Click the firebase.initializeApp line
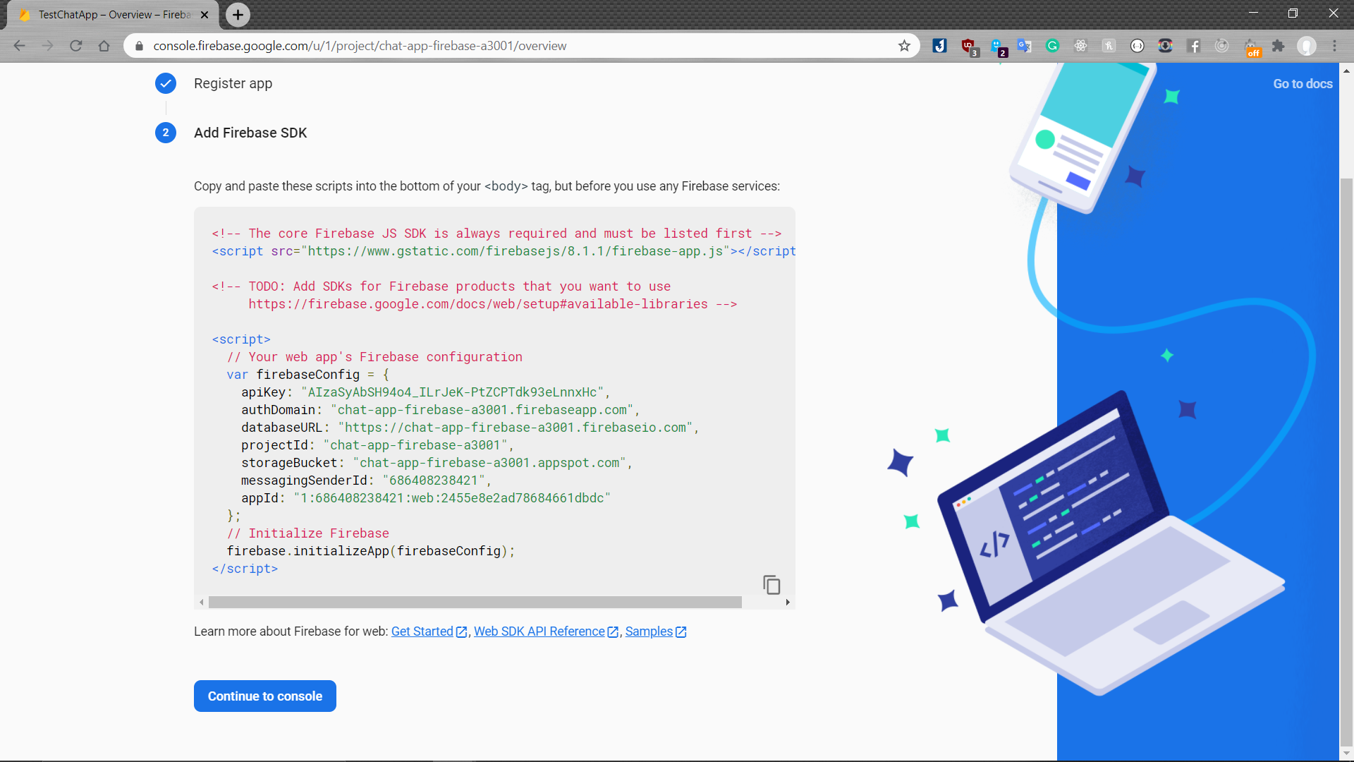This screenshot has height=762, width=1354. coord(371,551)
